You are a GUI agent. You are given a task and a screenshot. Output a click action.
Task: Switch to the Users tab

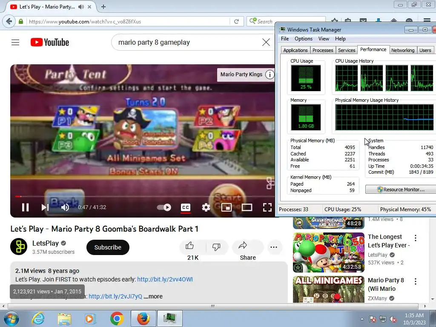click(x=425, y=50)
